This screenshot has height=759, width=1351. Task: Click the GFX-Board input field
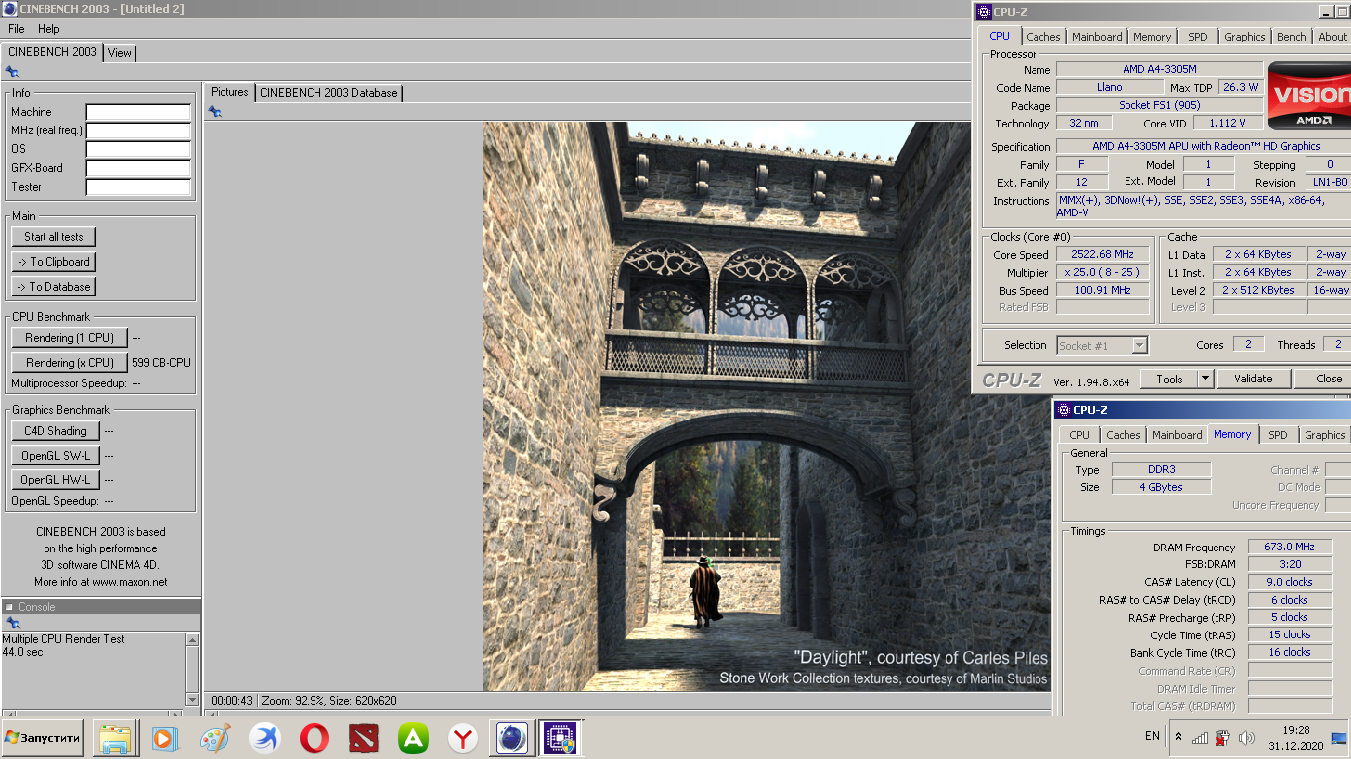[137, 168]
